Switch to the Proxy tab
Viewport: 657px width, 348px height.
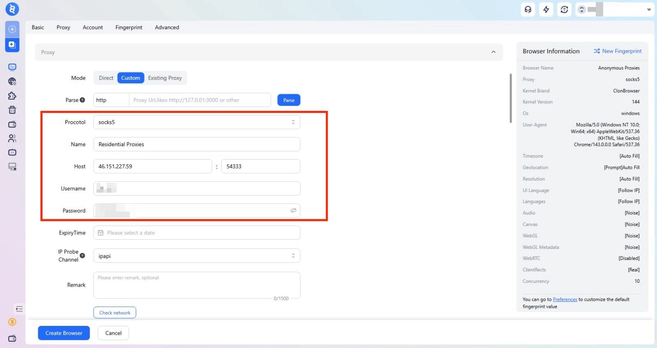pos(63,27)
